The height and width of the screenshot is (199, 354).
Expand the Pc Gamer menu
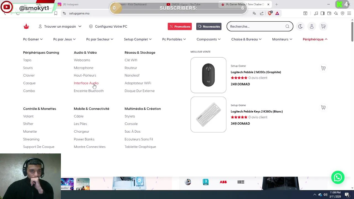(x=33, y=39)
